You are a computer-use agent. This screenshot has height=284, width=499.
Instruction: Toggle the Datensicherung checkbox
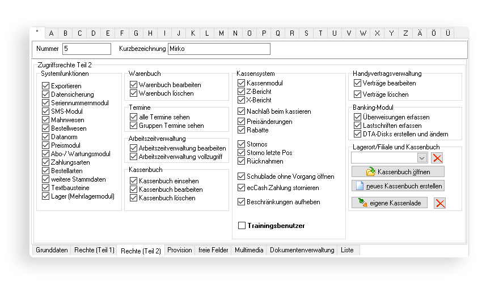[45, 94]
